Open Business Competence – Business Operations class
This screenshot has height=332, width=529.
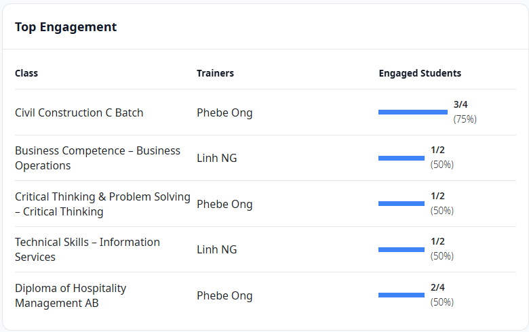point(98,158)
